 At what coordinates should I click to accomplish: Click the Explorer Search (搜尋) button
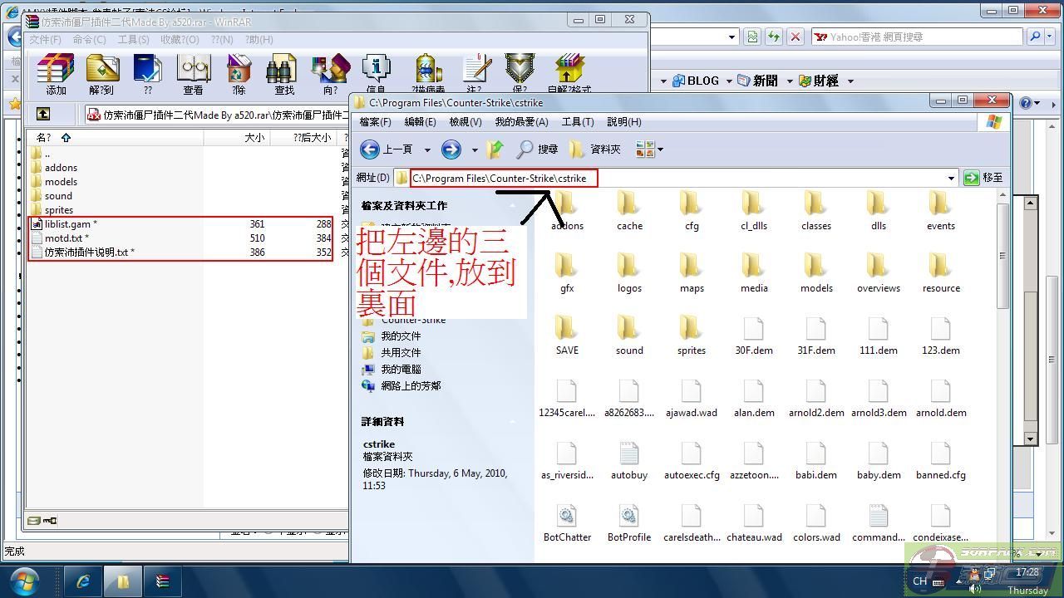[537, 149]
